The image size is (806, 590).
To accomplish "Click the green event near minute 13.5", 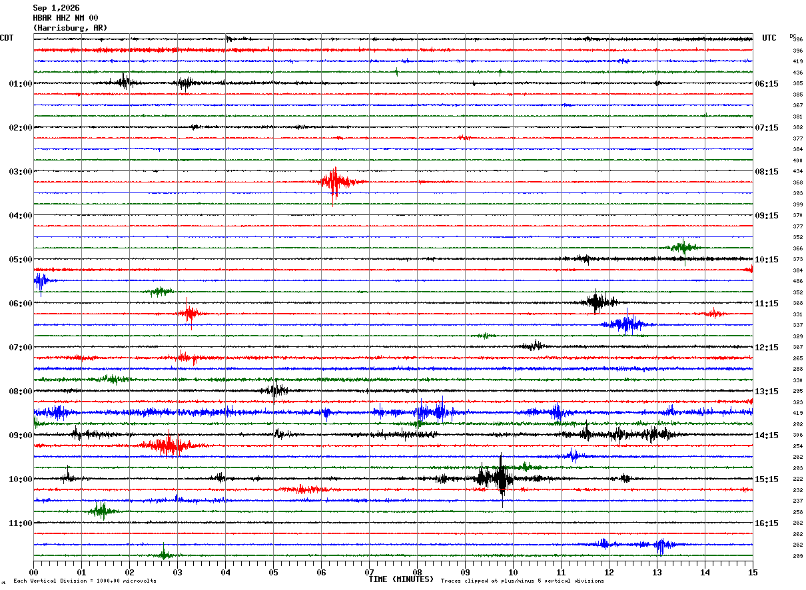I will 682,248.
